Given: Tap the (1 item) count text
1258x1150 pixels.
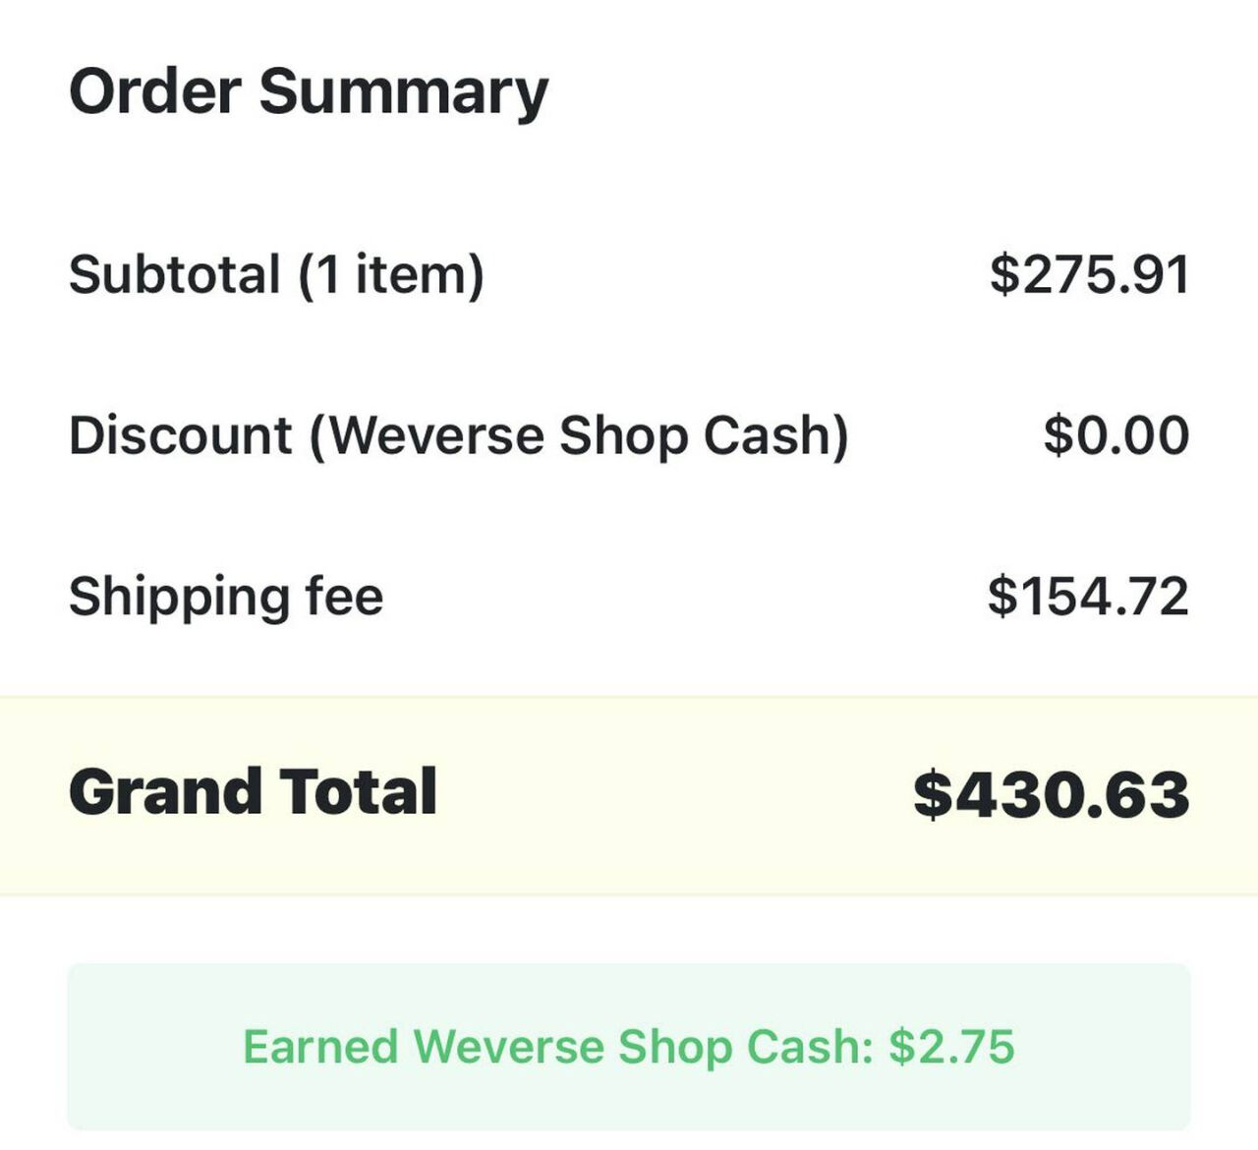Looking at the screenshot, I should click(x=391, y=274).
